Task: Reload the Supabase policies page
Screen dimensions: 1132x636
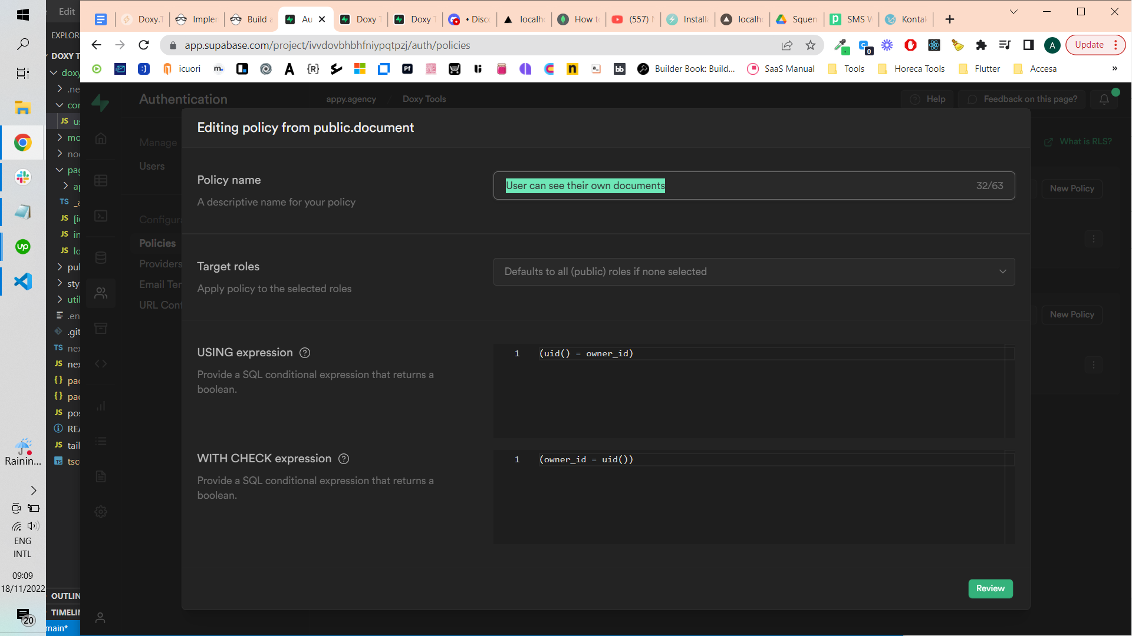Action: pyautogui.click(x=144, y=45)
